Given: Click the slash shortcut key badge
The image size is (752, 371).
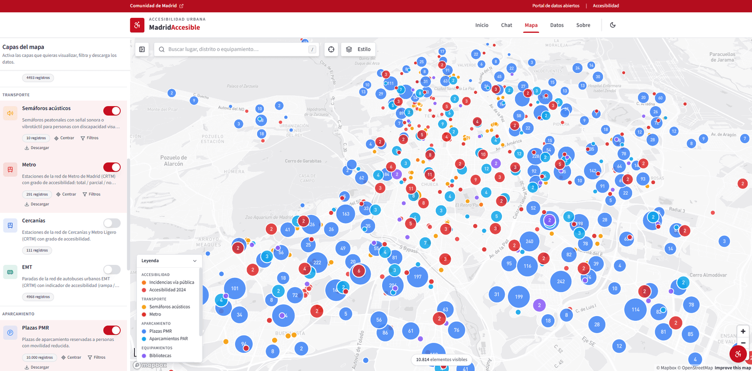Looking at the screenshot, I should [x=312, y=49].
